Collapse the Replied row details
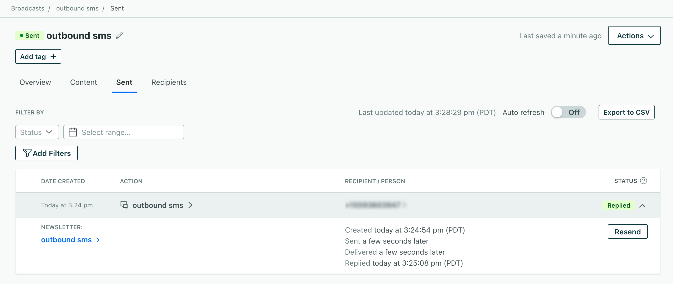This screenshot has height=284, width=673. (642, 206)
